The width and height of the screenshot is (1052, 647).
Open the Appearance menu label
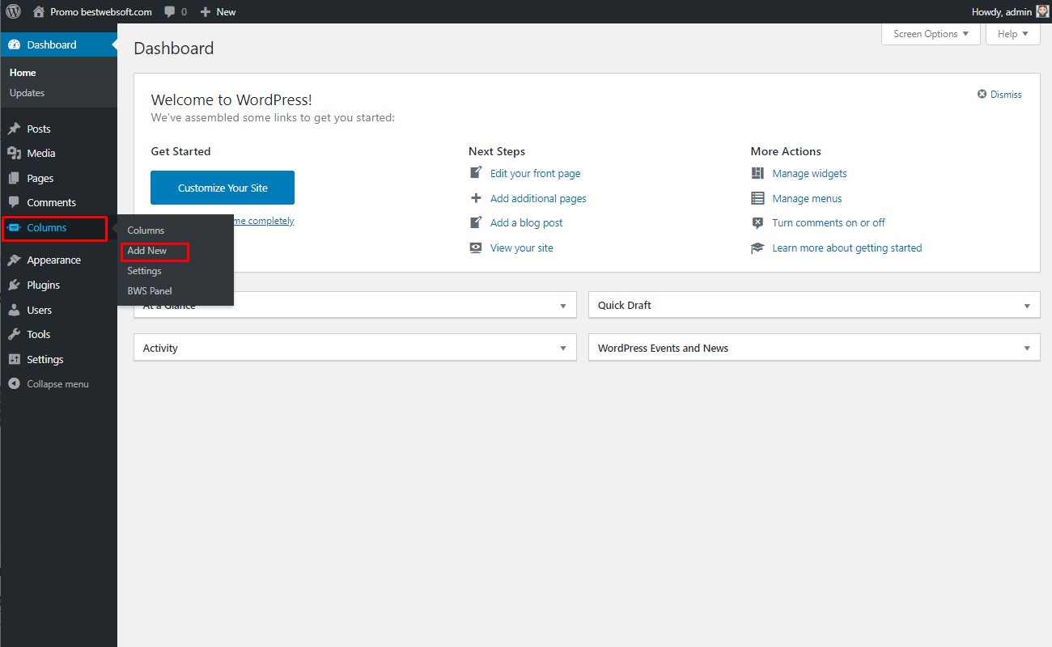54,260
